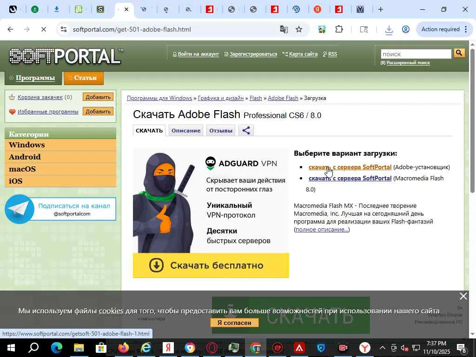The height and width of the screenshot is (357, 476).
Task: Open the полное описание link
Action: pyautogui.click(x=322, y=230)
